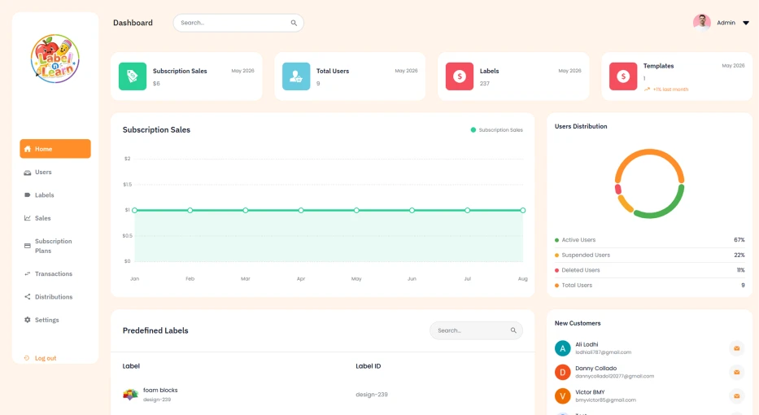Click the Home house icon in sidebar
759x415 pixels.
click(x=28, y=149)
